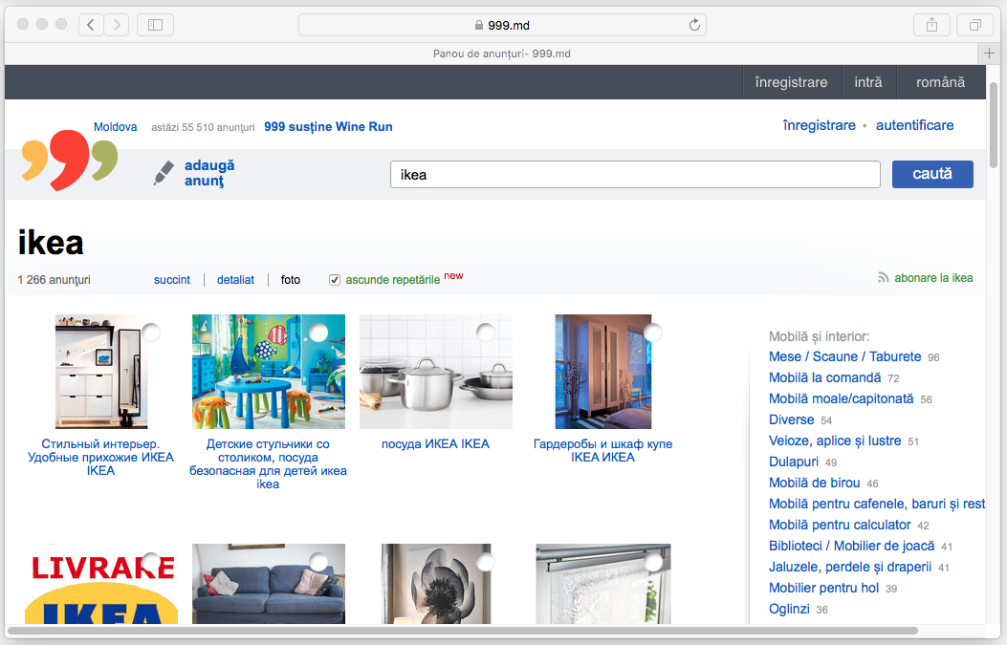Viewport: 1007px width, 645px height.
Task: Select the circle on the blue sofa ad
Action: pyautogui.click(x=318, y=562)
